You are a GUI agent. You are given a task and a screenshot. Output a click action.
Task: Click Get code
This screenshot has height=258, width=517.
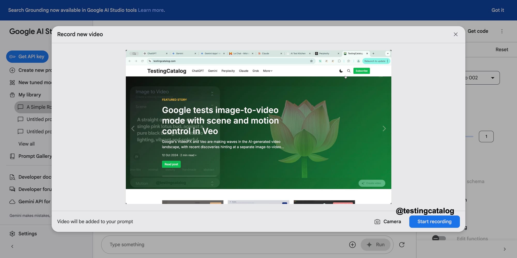click(478, 31)
